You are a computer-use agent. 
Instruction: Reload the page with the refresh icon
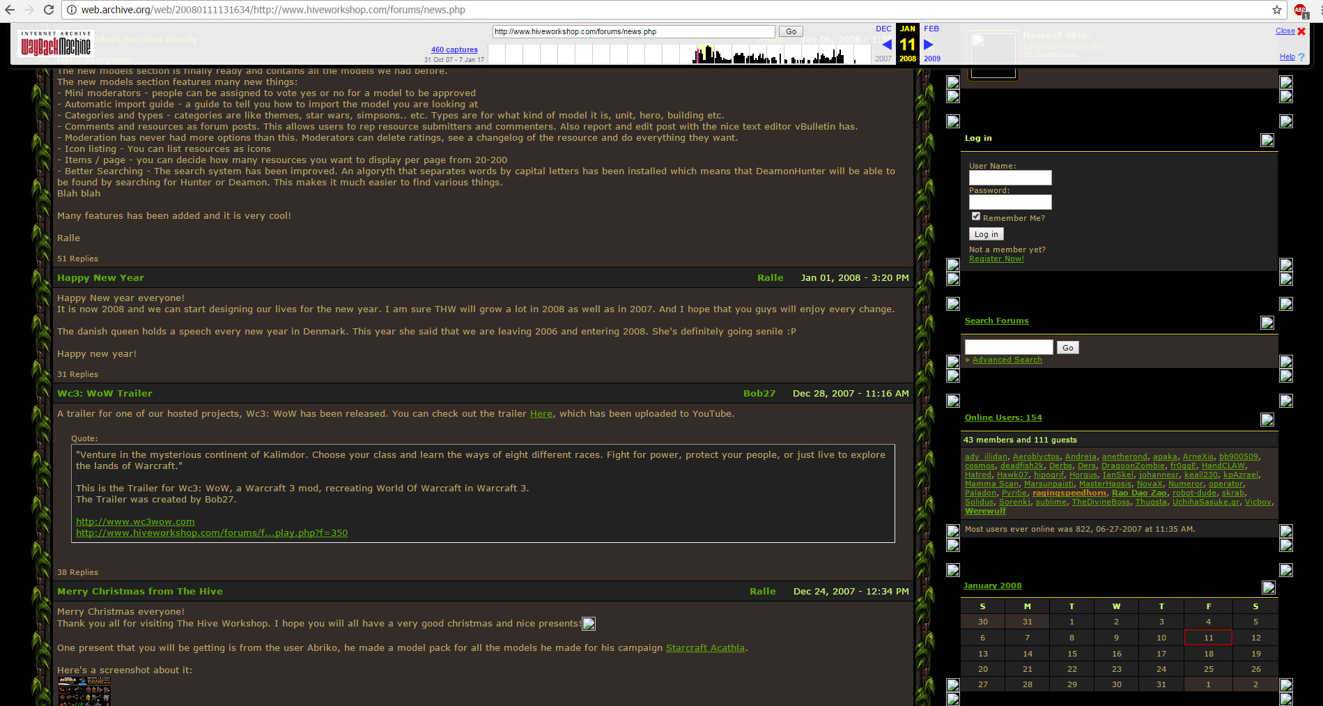[49, 10]
